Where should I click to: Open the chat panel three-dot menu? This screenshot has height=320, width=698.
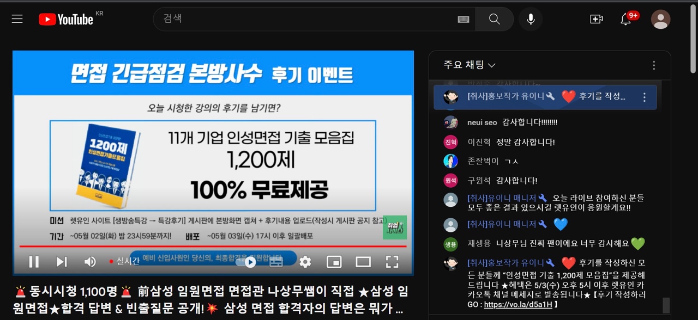pos(654,65)
